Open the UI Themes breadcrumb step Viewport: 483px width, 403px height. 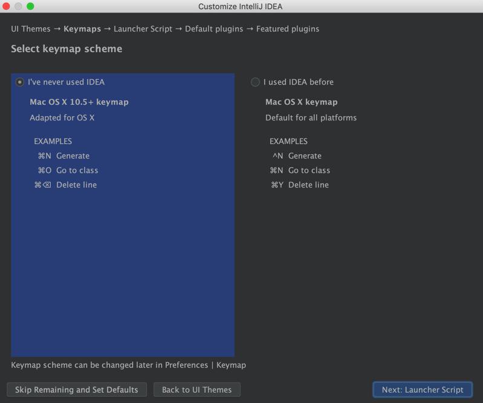click(30, 29)
